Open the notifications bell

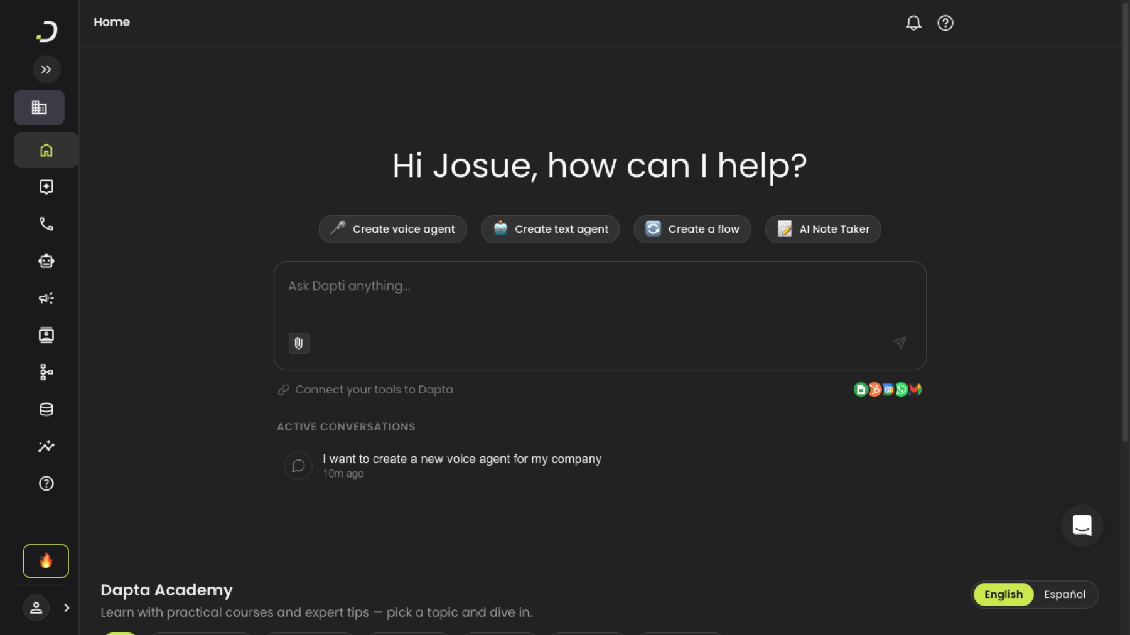click(x=913, y=23)
